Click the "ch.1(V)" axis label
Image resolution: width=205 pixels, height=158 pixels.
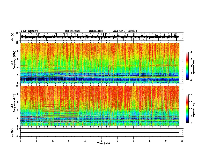pyautogui.click(x=12, y=37)
